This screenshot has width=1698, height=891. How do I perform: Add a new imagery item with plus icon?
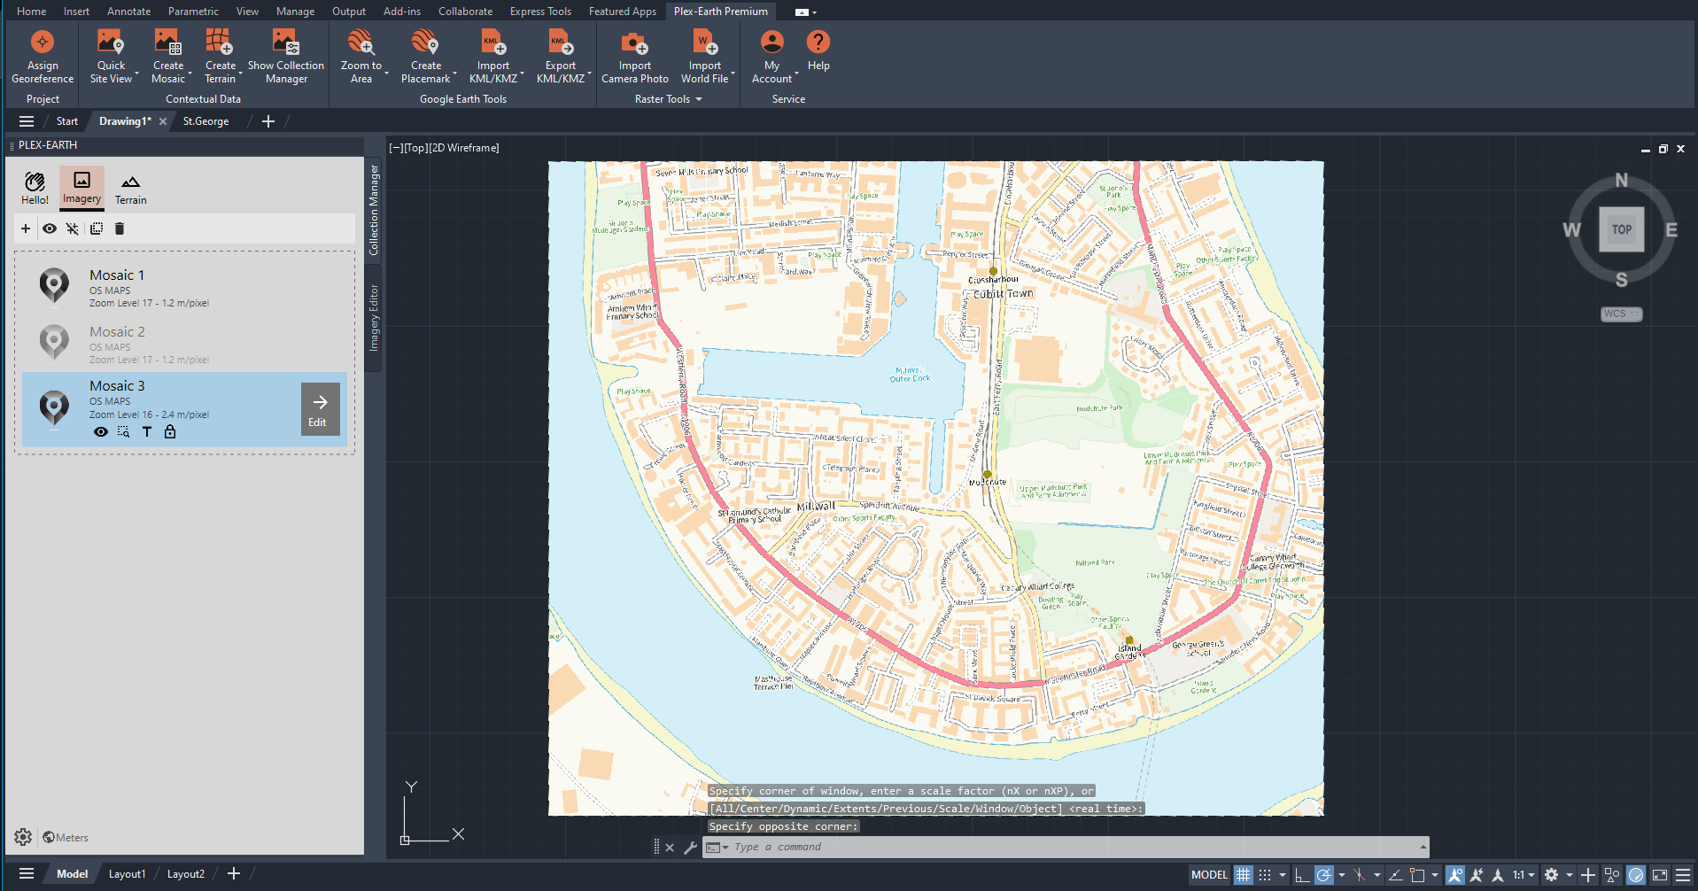point(26,229)
